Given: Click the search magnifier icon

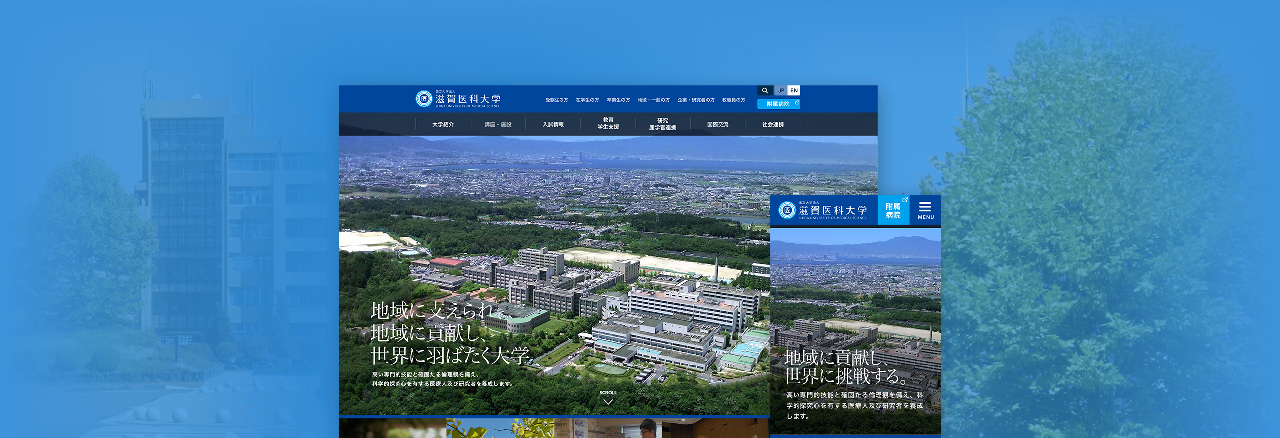Looking at the screenshot, I should point(765,90).
